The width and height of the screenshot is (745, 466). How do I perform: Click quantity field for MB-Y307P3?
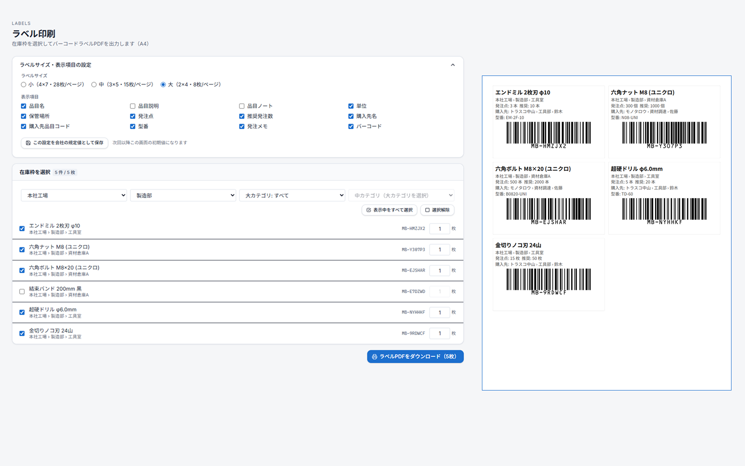click(440, 250)
